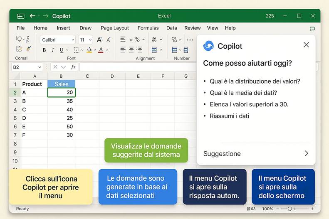The height and width of the screenshot is (219, 329).
Task: Toggle underline formatting
Action: pos(62,50)
